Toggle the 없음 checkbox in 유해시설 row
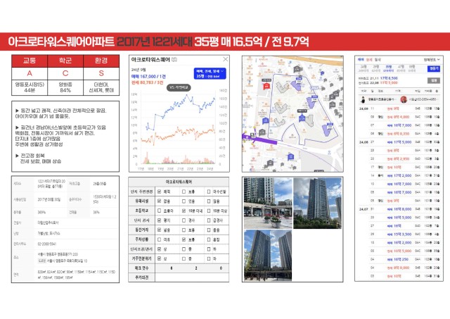Screen dimensions: 450x319 pyautogui.click(x=159, y=201)
